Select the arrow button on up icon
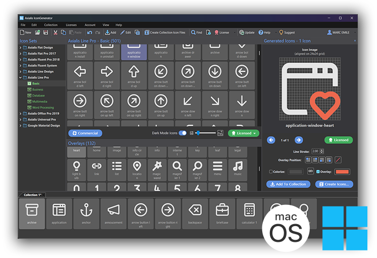377x258 pixels. (161, 105)
